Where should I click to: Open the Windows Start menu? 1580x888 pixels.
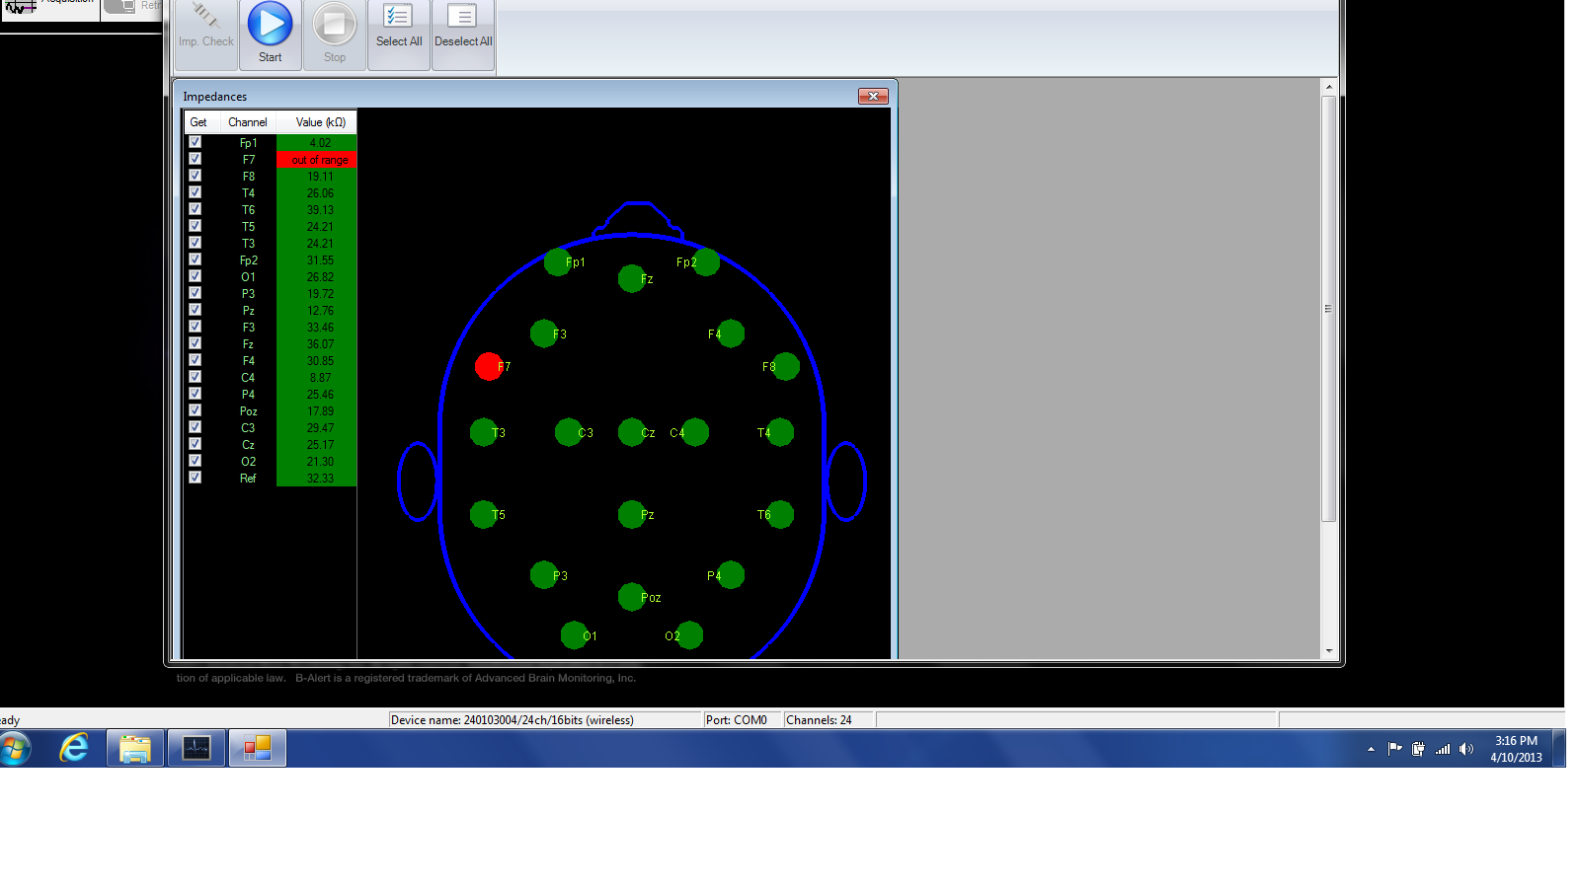pyautogui.click(x=15, y=749)
